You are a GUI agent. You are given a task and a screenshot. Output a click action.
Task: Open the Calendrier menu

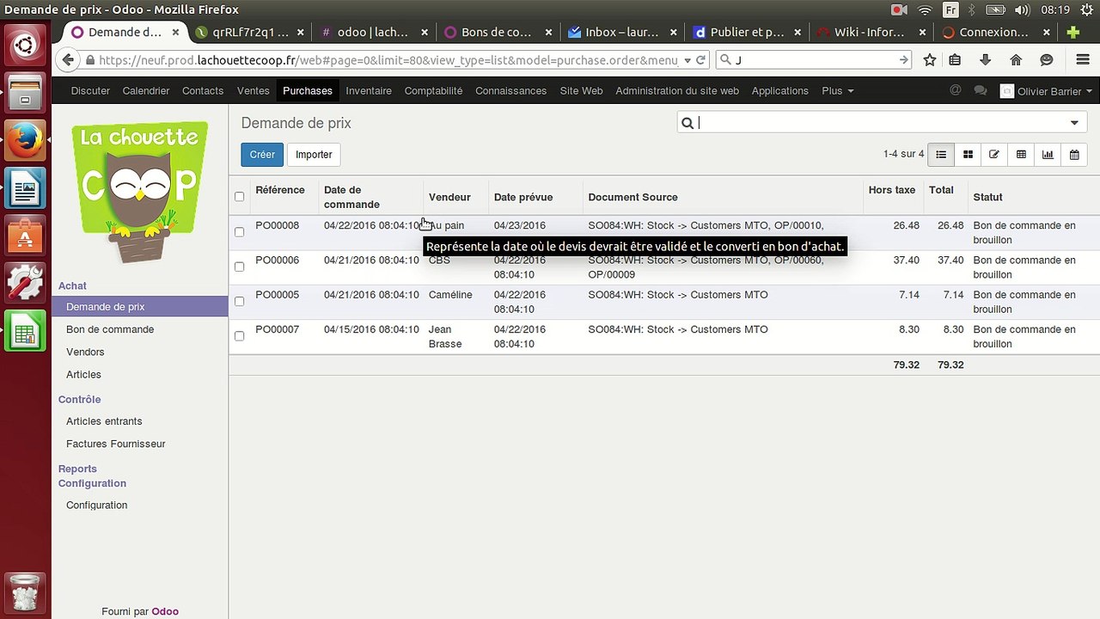tap(146, 90)
